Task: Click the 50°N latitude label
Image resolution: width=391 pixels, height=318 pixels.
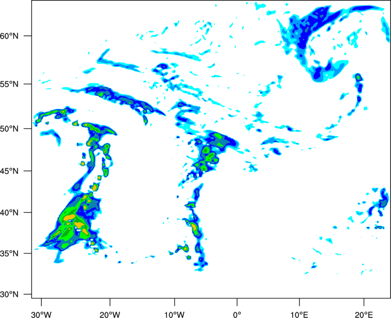Action: point(9,129)
